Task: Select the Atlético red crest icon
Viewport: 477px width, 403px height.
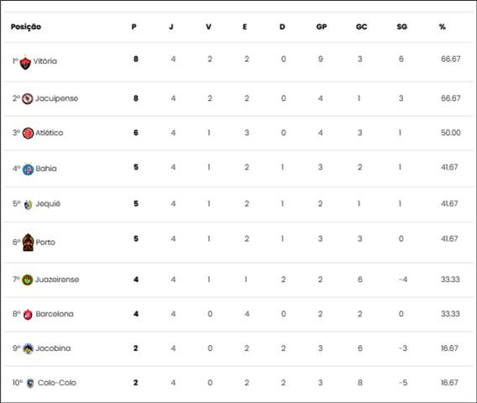Action: [x=28, y=133]
